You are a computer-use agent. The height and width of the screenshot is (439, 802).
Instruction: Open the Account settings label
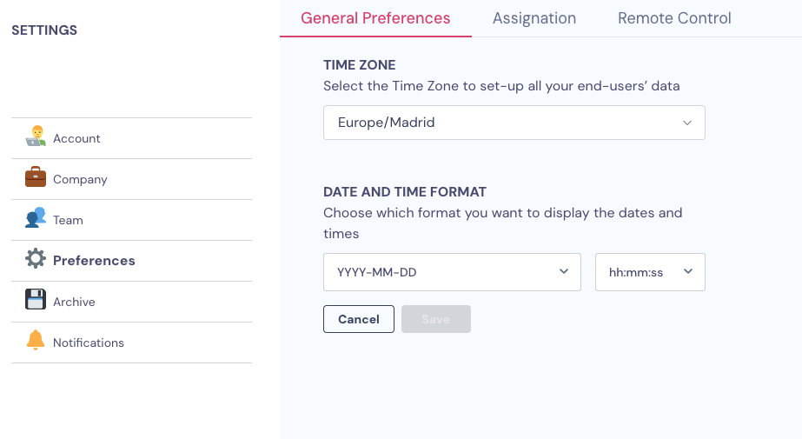(76, 139)
